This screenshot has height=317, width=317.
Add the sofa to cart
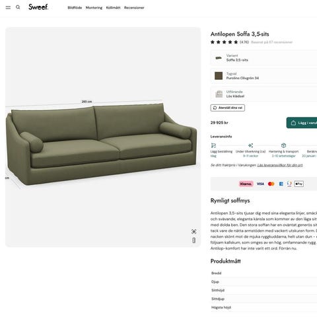pyautogui.click(x=302, y=123)
